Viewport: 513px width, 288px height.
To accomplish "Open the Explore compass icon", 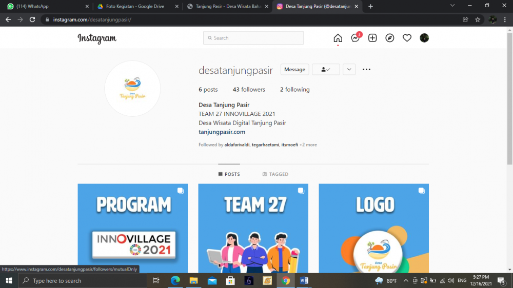I will tap(390, 38).
